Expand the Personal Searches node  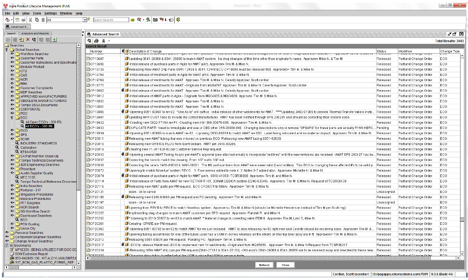(x=7, y=233)
